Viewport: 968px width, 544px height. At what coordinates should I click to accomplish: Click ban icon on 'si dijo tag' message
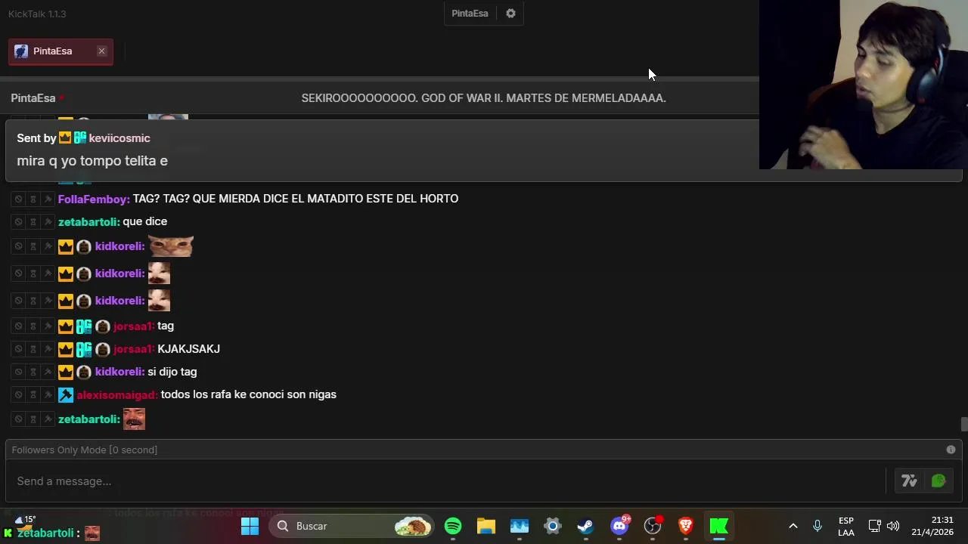click(18, 372)
